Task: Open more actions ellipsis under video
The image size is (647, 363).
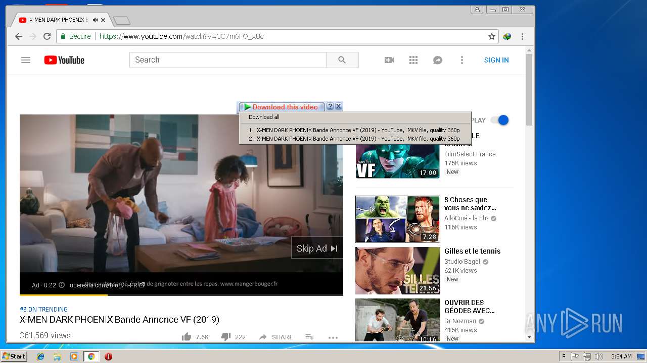Action: tap(333, 337)
